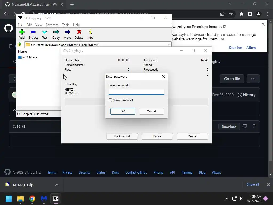
Task: Open the Favorites menu in 7-Zip
Action: pos(52,25)
